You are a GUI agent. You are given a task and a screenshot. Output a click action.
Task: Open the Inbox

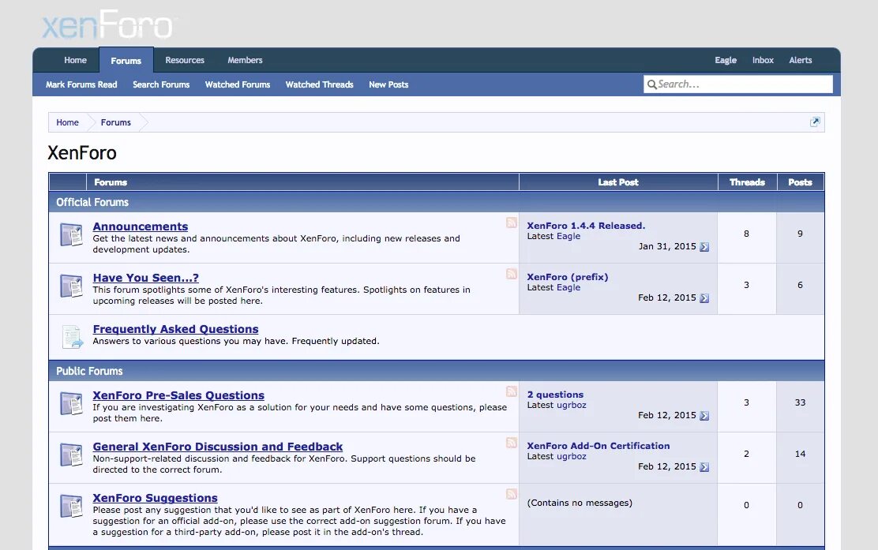tap(763, 60)
